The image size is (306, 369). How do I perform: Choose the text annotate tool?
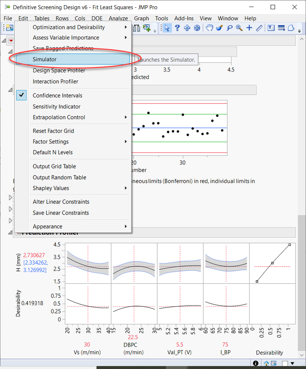(271, 28)
